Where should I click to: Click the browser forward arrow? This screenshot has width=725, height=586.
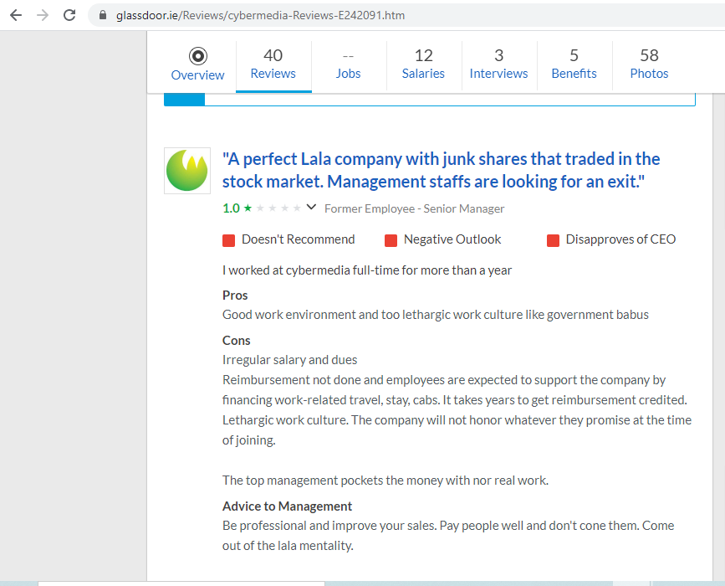coord(43,15)
